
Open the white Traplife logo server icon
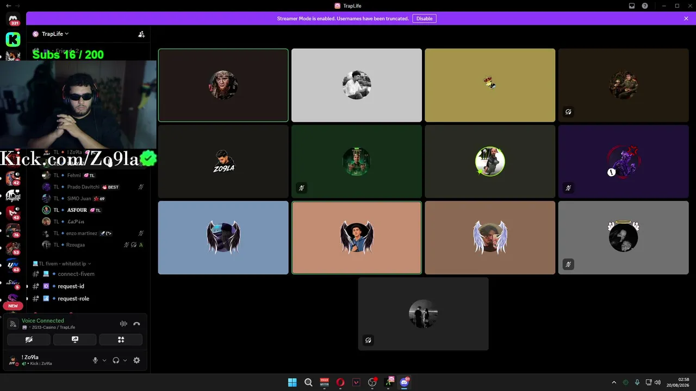(x=13, y=195)
